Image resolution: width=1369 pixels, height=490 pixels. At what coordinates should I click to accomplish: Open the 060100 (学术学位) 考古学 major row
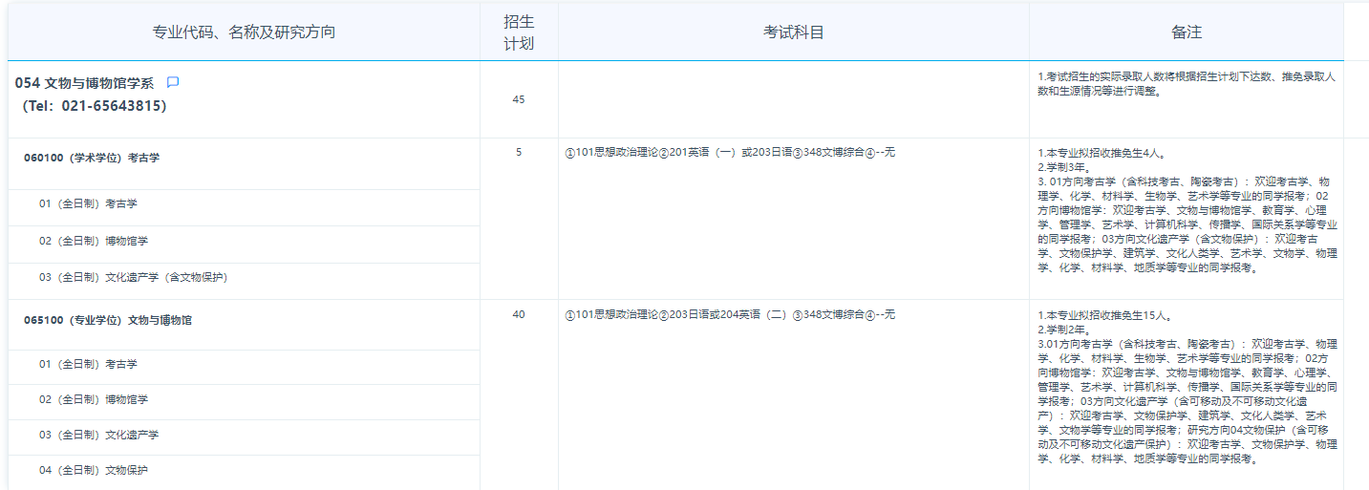point(92,158)
